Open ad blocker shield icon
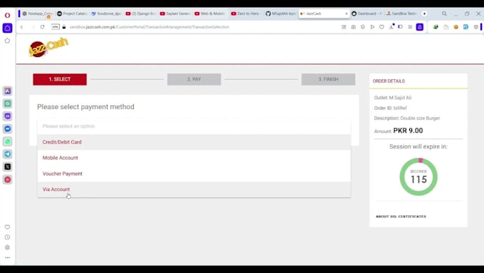Viewport: 484px width, 273px height. [x=363, y=27]
